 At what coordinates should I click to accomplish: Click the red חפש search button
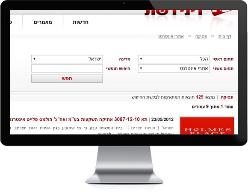tap(67, 79)
